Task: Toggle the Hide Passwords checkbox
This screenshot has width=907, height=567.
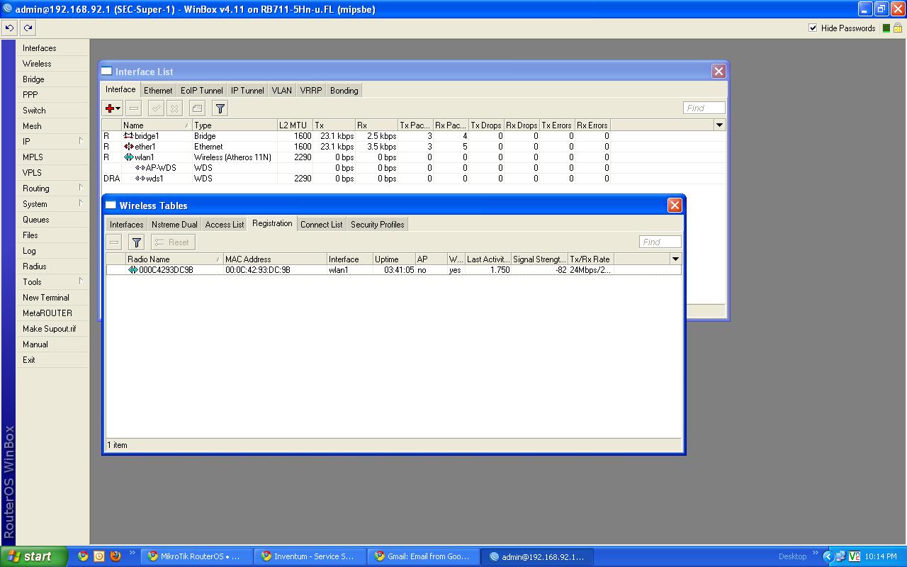Action: pyautogui.click(x=813, y=28)
